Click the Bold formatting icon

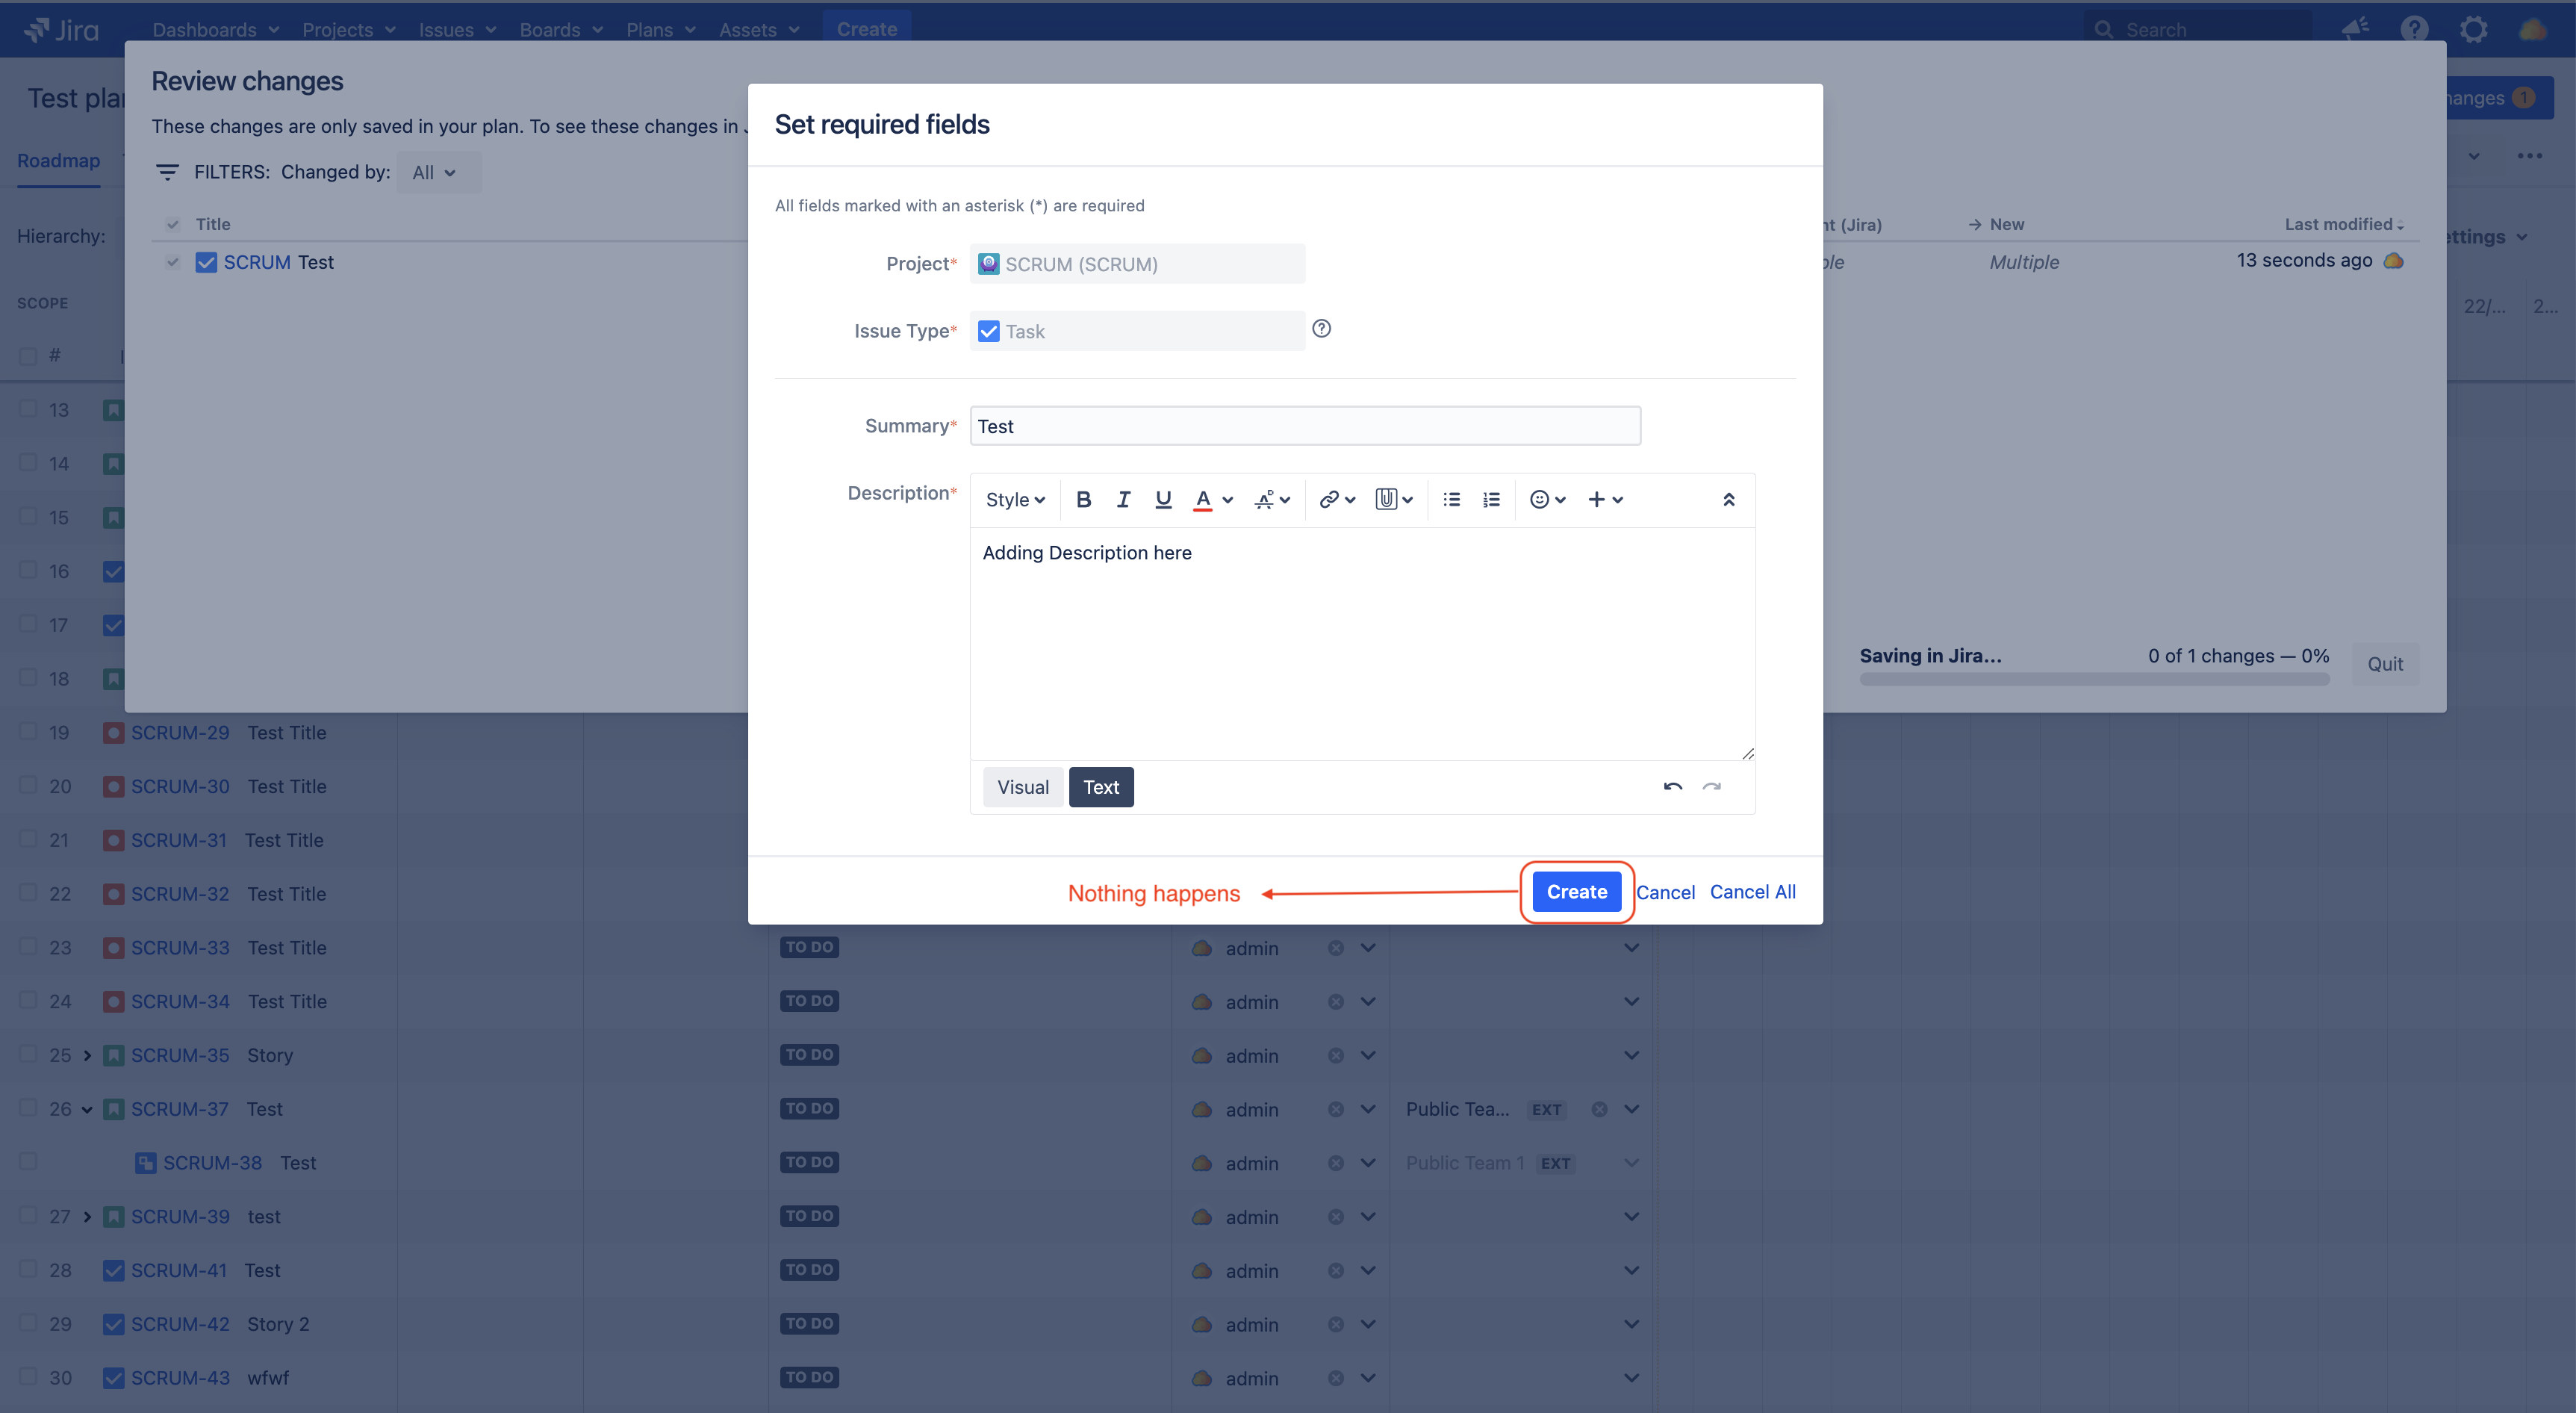coord(1083,499)
